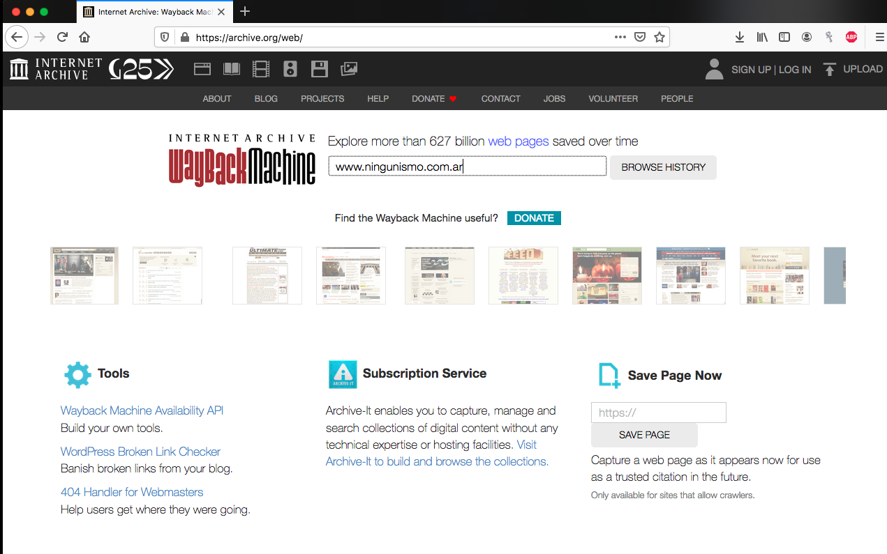Open the Firefox hamburger menu
The image size is (887, 554).
pos(879,38)
